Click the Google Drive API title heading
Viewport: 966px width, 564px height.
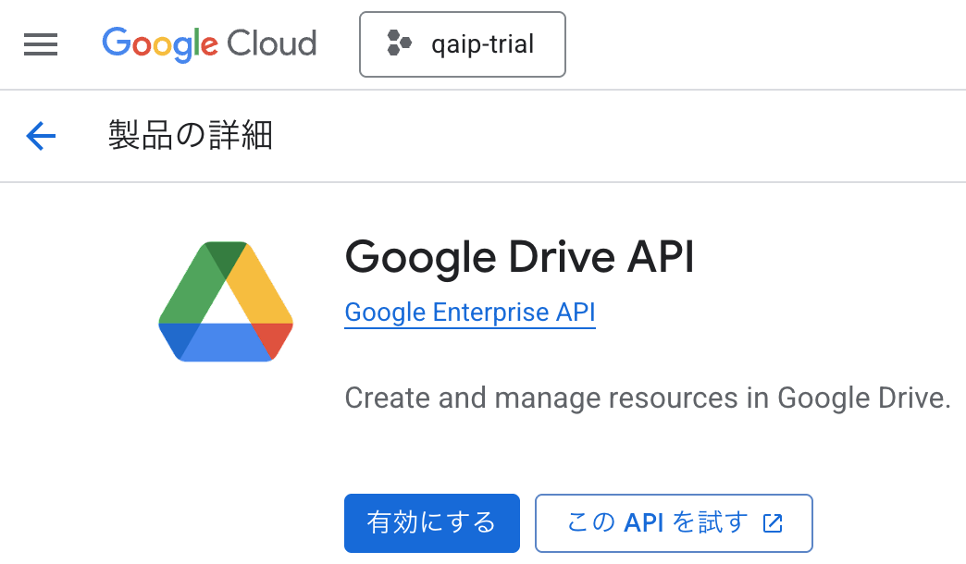[518, 257]
